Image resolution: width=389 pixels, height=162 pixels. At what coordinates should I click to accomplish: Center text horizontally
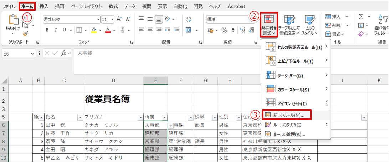click(150, 30)
